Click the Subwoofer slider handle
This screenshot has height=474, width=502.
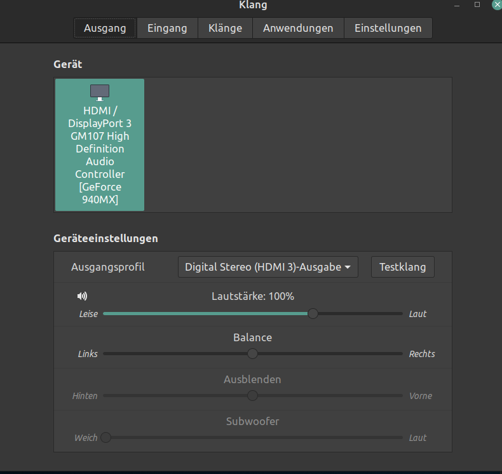[x=105, y=438]
